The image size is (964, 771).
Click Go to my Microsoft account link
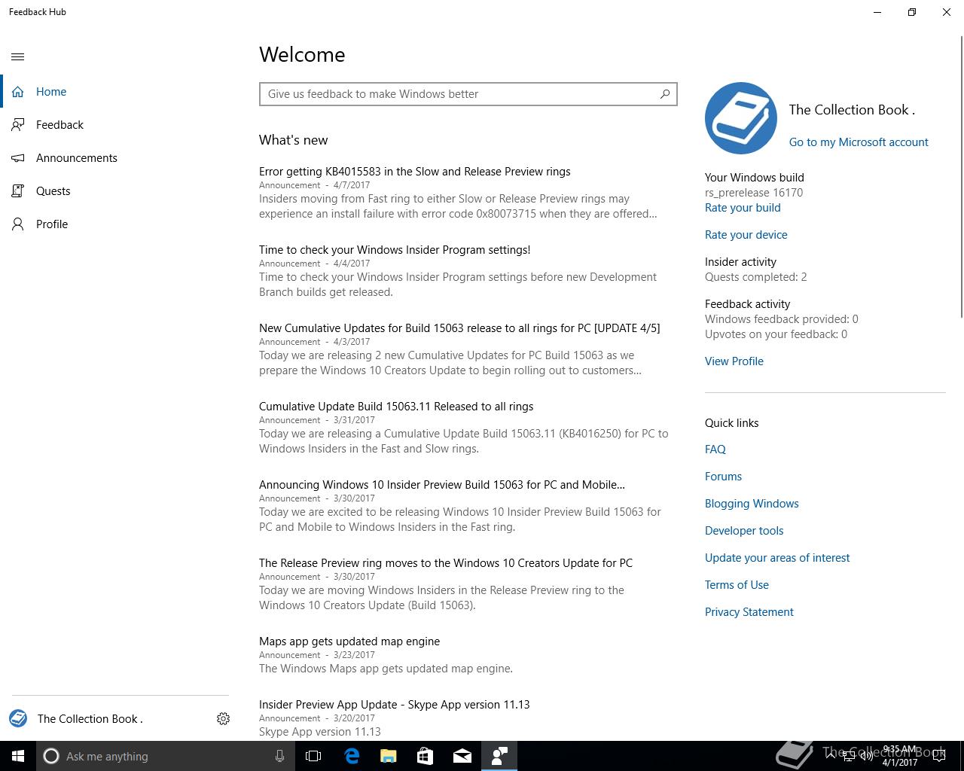[859, 142]
